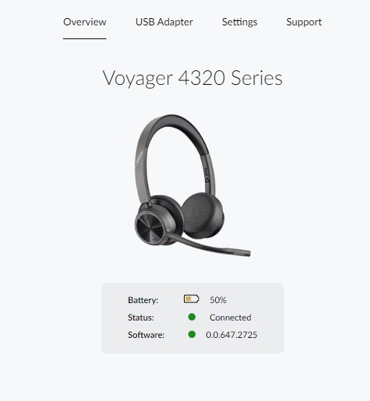Click the Software: label
Image resolution: width=370 pixels, height=401 pixels.
[146, 335]
